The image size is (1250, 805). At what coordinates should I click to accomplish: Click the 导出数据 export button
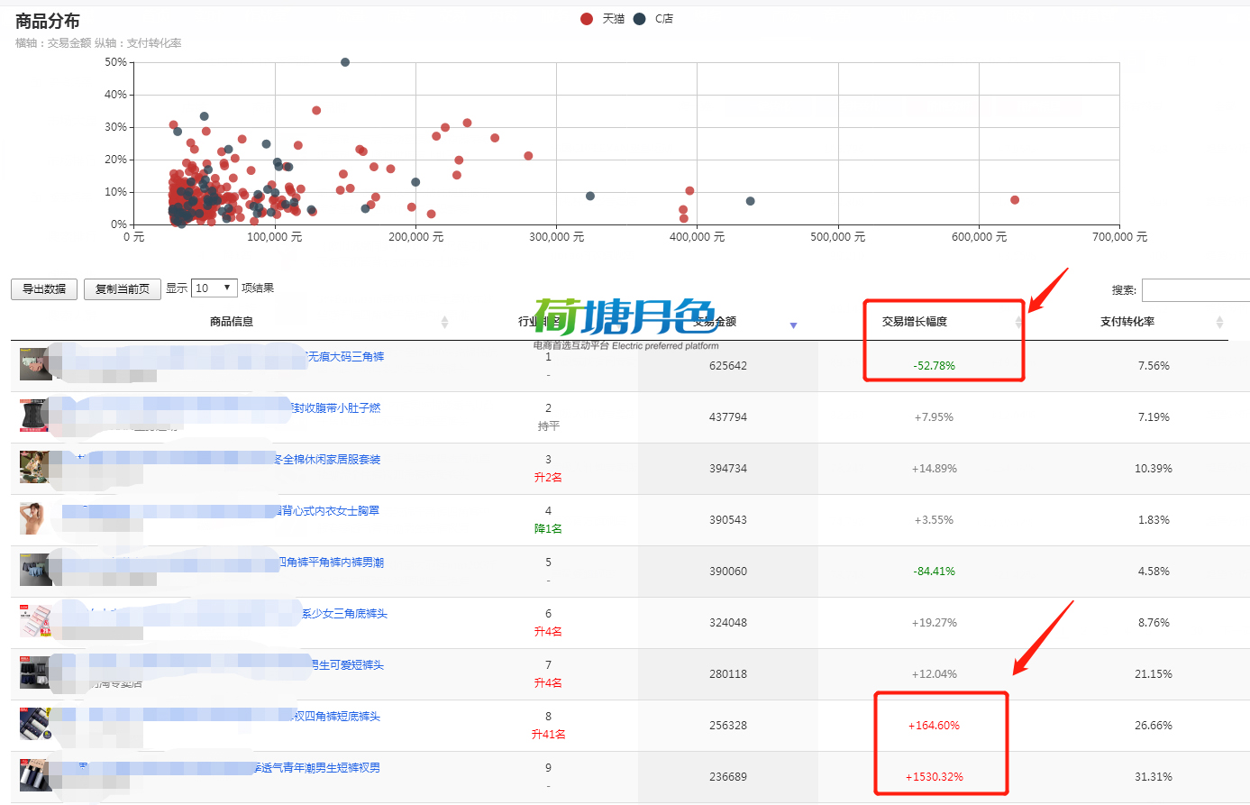coord(44,289)
